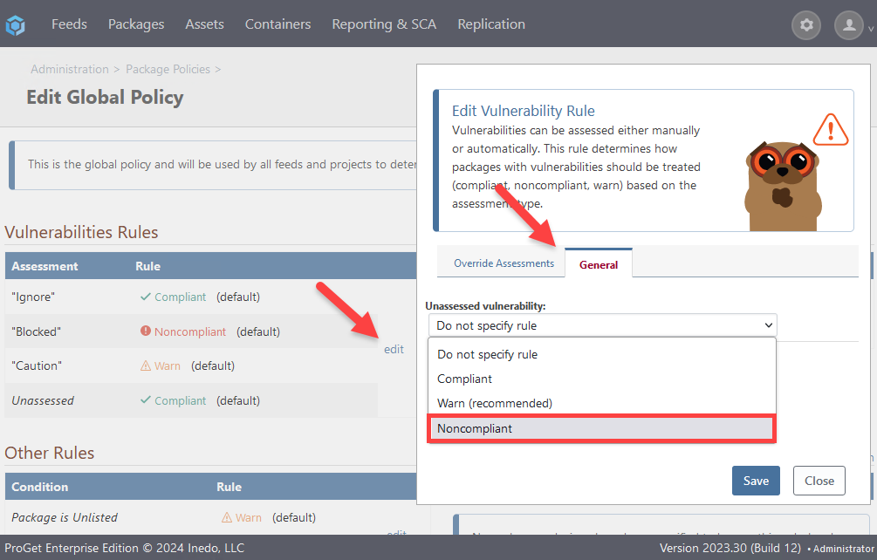
Task: Open the user account avatar menu
Action: pos(849,25)
